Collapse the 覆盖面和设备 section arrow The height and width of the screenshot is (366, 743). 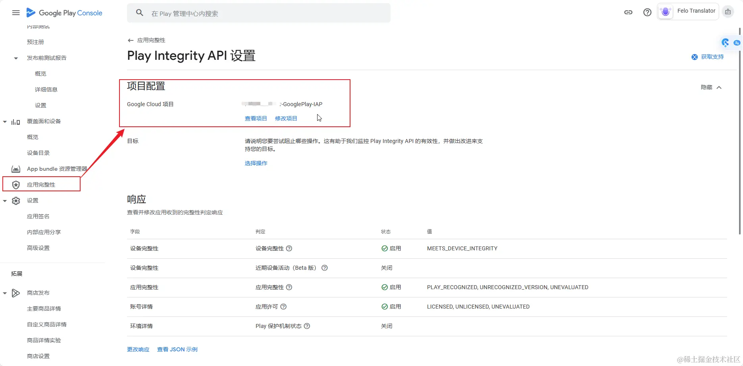5,122
